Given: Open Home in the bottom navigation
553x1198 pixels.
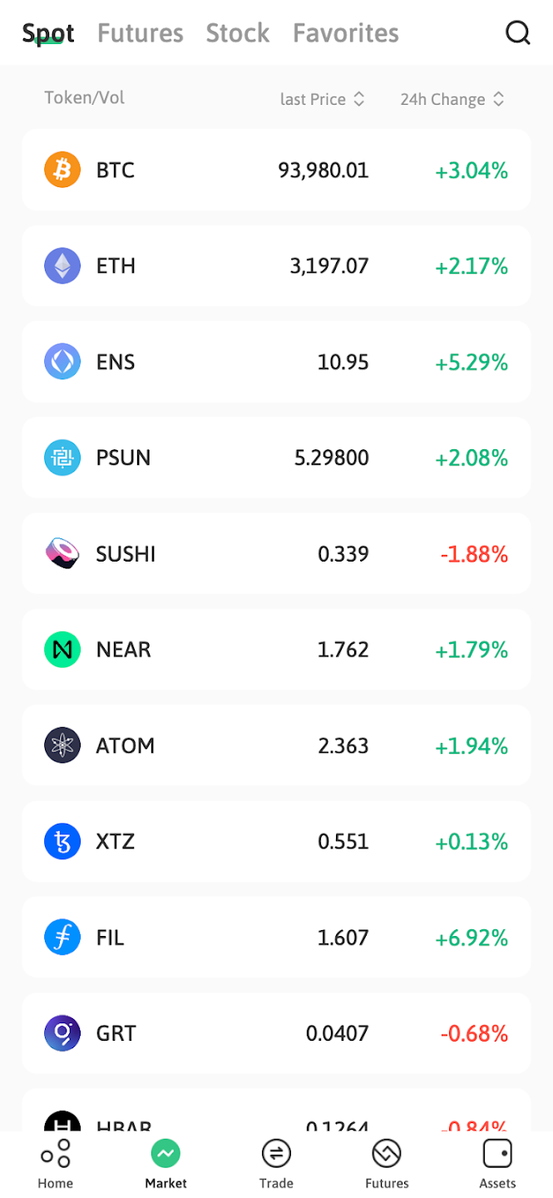Looking at the screenshot, I should [56, 1163].
